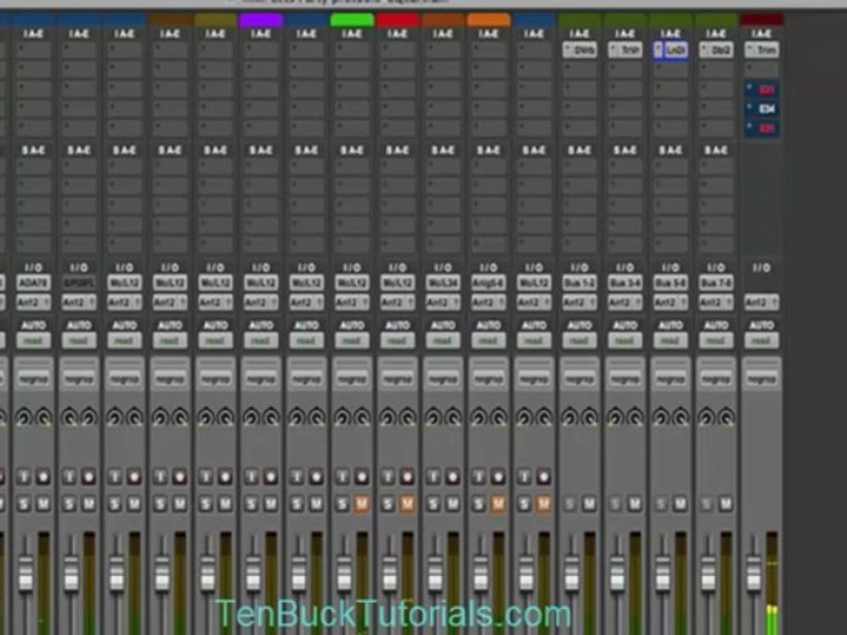Adjust right pan knob on orange Anlg5-6 track

[x=498, y=417]
